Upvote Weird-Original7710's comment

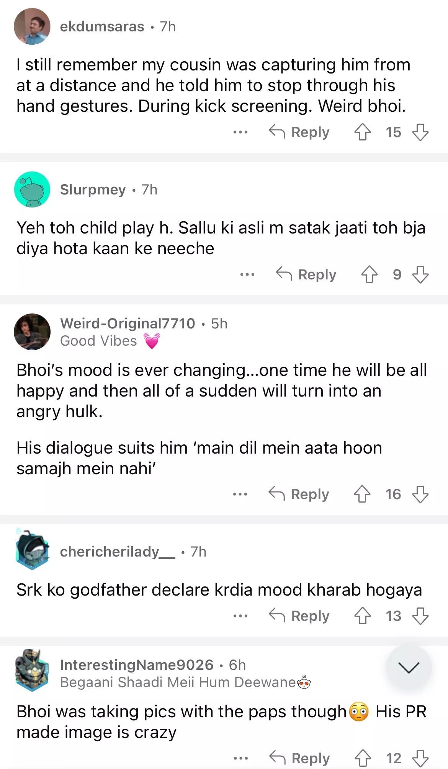point(362,494)
